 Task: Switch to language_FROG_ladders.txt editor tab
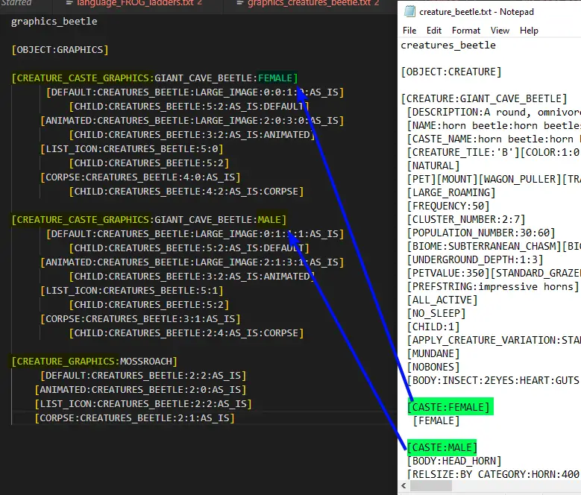coord(134,3)
